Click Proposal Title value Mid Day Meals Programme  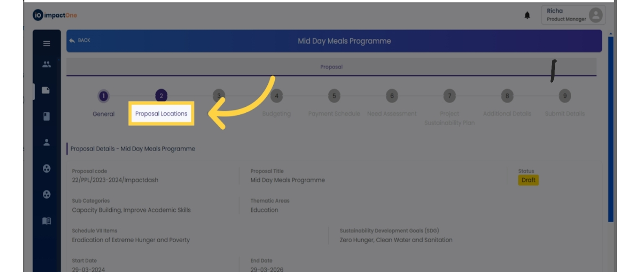coord(287,180)
